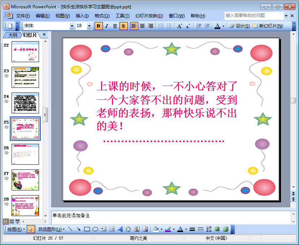Insert WordArt icon

tap(120, 229)
